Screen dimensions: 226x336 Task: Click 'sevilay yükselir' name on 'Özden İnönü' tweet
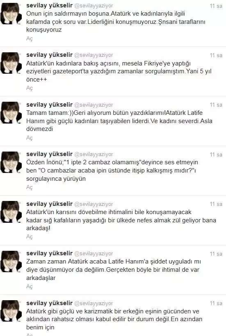(x=50, y=154)
